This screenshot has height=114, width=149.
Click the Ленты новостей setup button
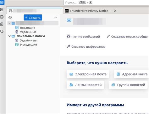point(86,85)
